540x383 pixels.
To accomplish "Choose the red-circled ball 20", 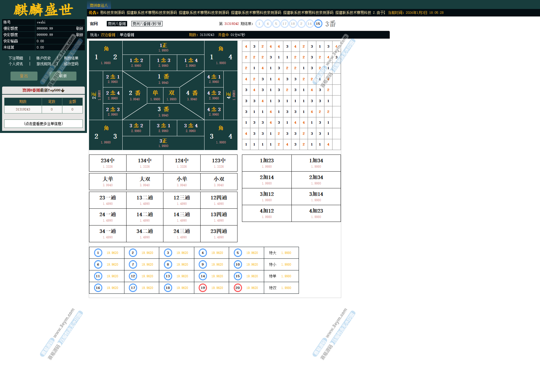I will click(x=238, y=288).
